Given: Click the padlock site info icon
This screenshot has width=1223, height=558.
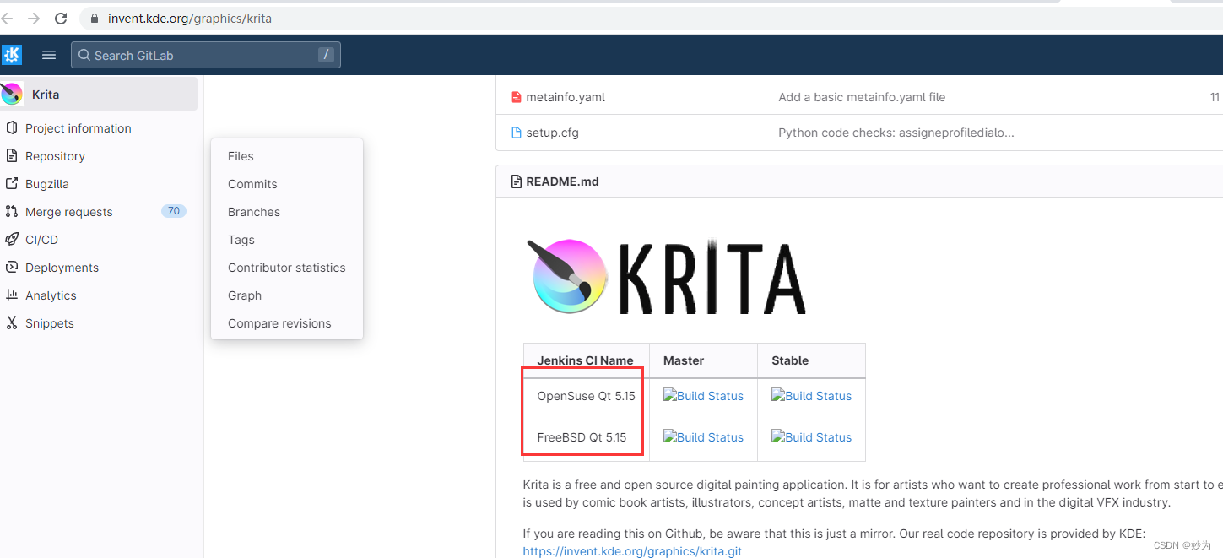Looking at the screenshot, I should point(94,19).
